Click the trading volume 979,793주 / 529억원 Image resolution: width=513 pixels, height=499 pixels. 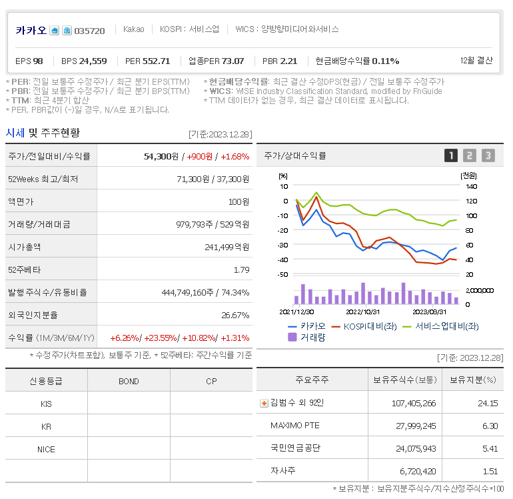pyautogui.click(x=213, y=224)
